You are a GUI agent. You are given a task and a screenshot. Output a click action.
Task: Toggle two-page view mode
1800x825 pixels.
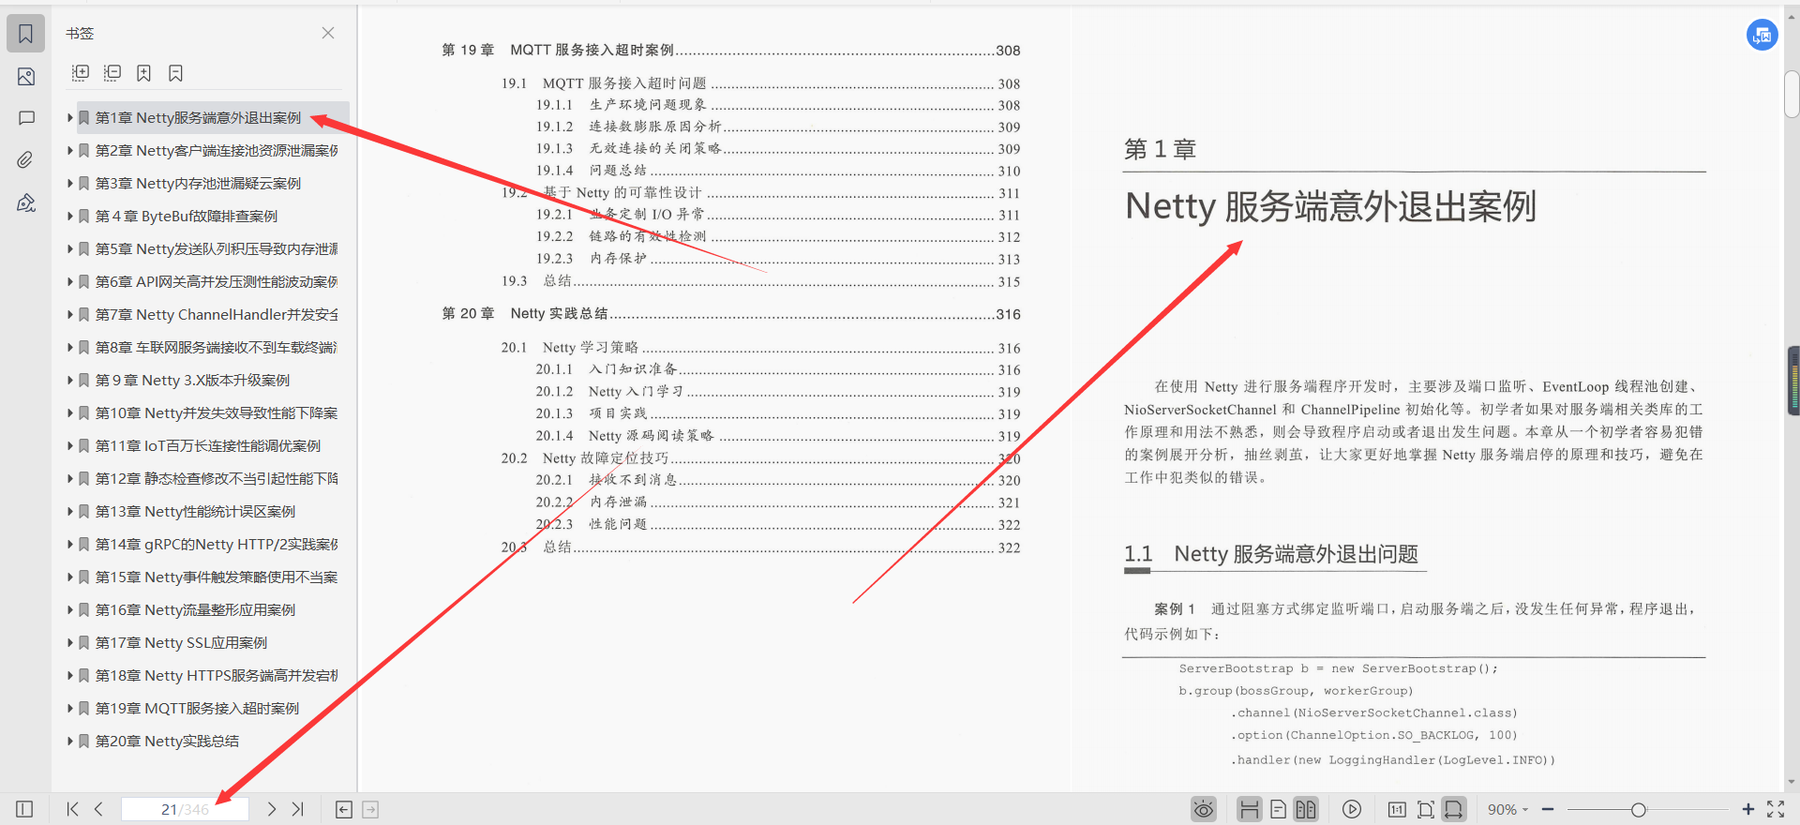pos(1306,809)
